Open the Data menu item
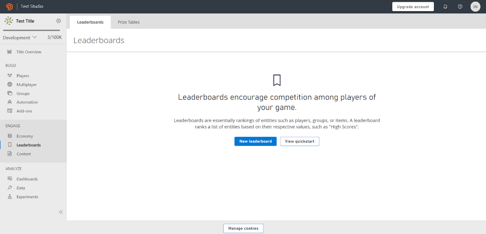This screenshot has width=486, height=234. point(21,188)
